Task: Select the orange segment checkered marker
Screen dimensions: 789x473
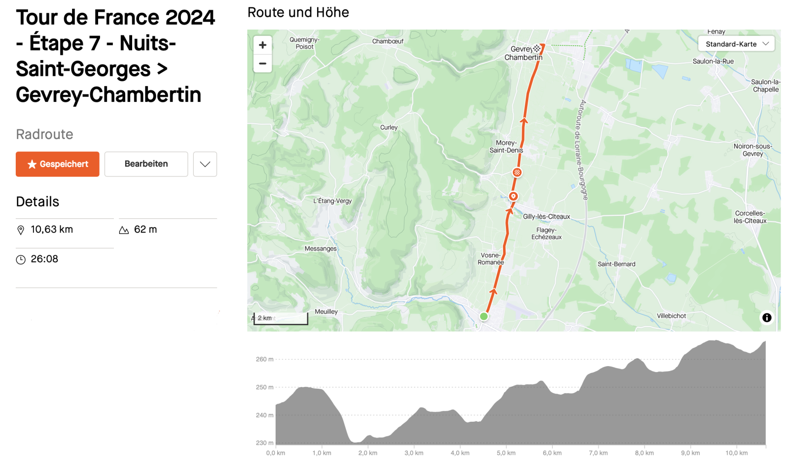Action: click(517, 172)
